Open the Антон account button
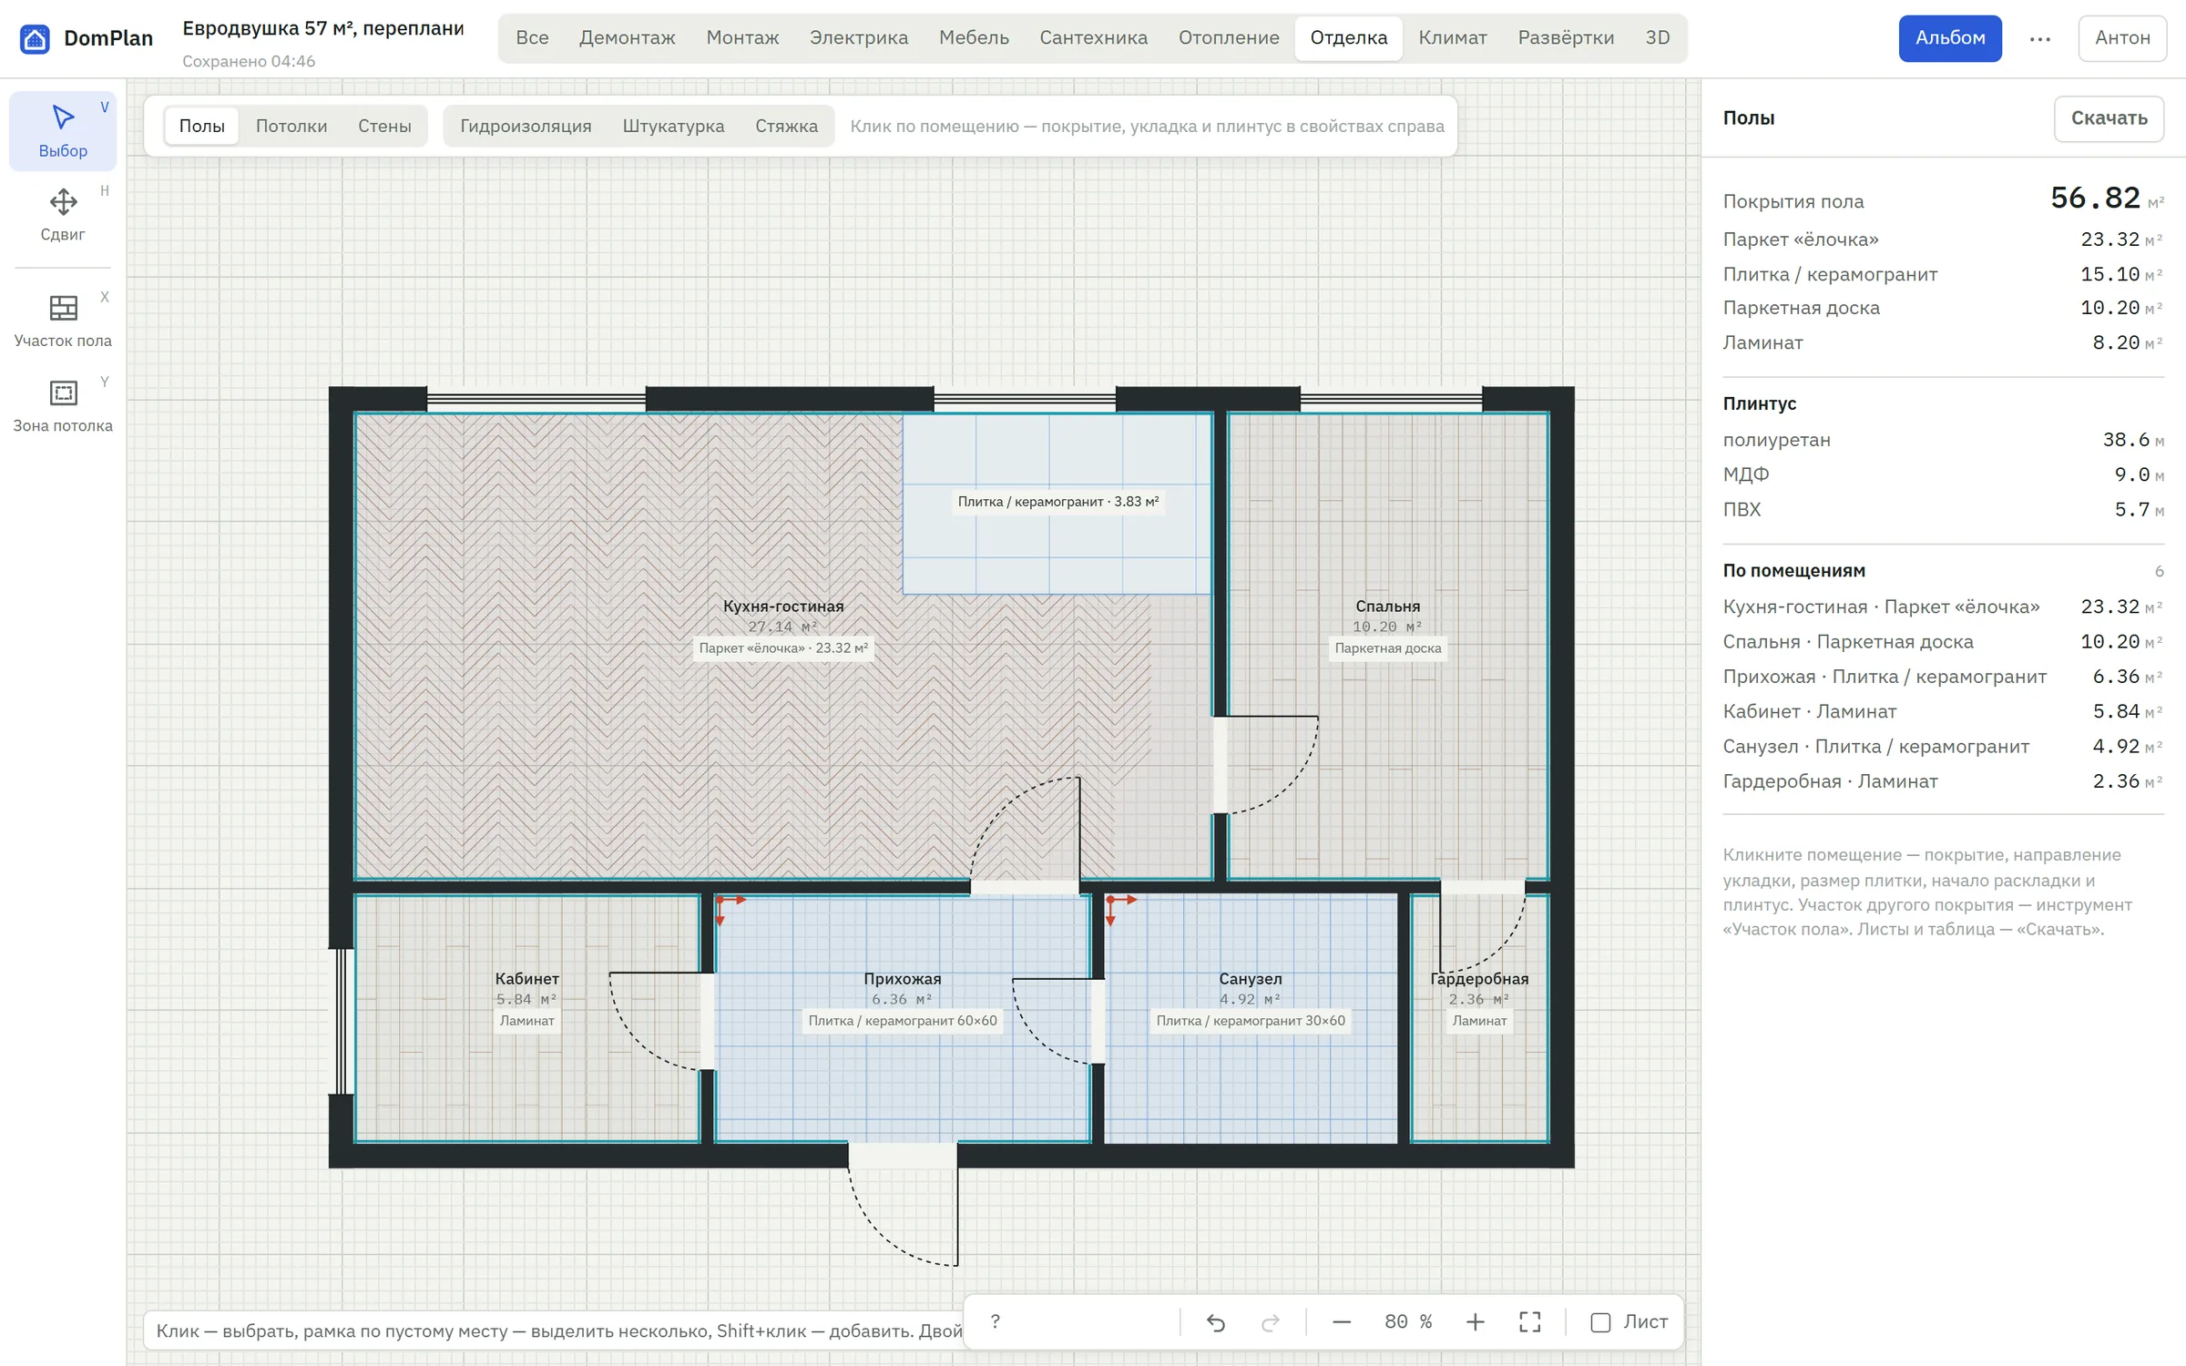The width and height of the screenshot is (2186, 1366). [x=2122, y=38]
